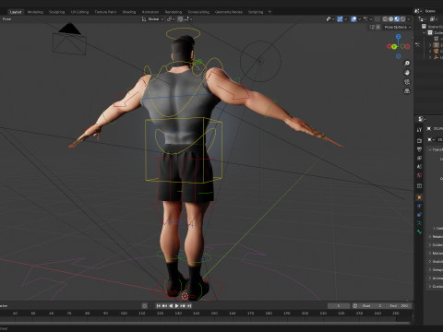Play the animation forward

(176, 306)
